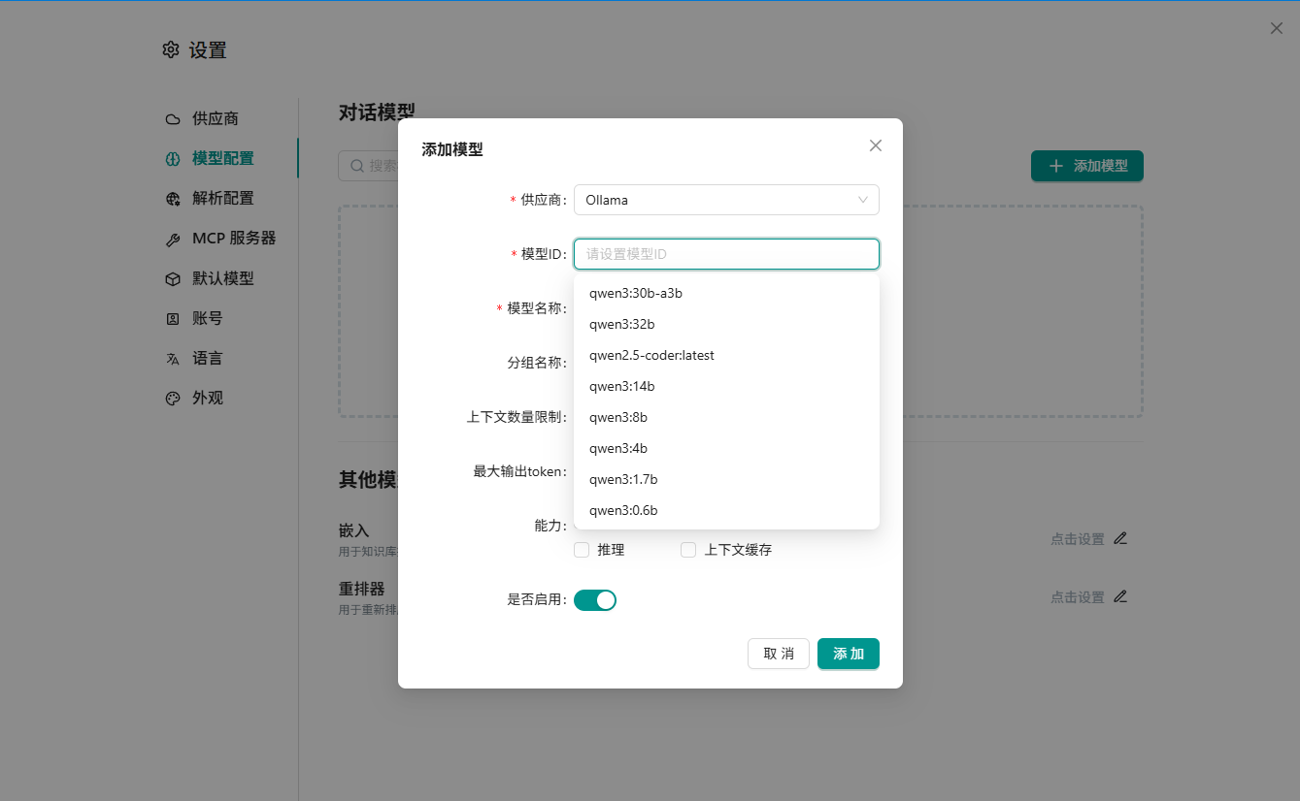Click the wrench icon next to MCP 服务器

click(173, 240)
